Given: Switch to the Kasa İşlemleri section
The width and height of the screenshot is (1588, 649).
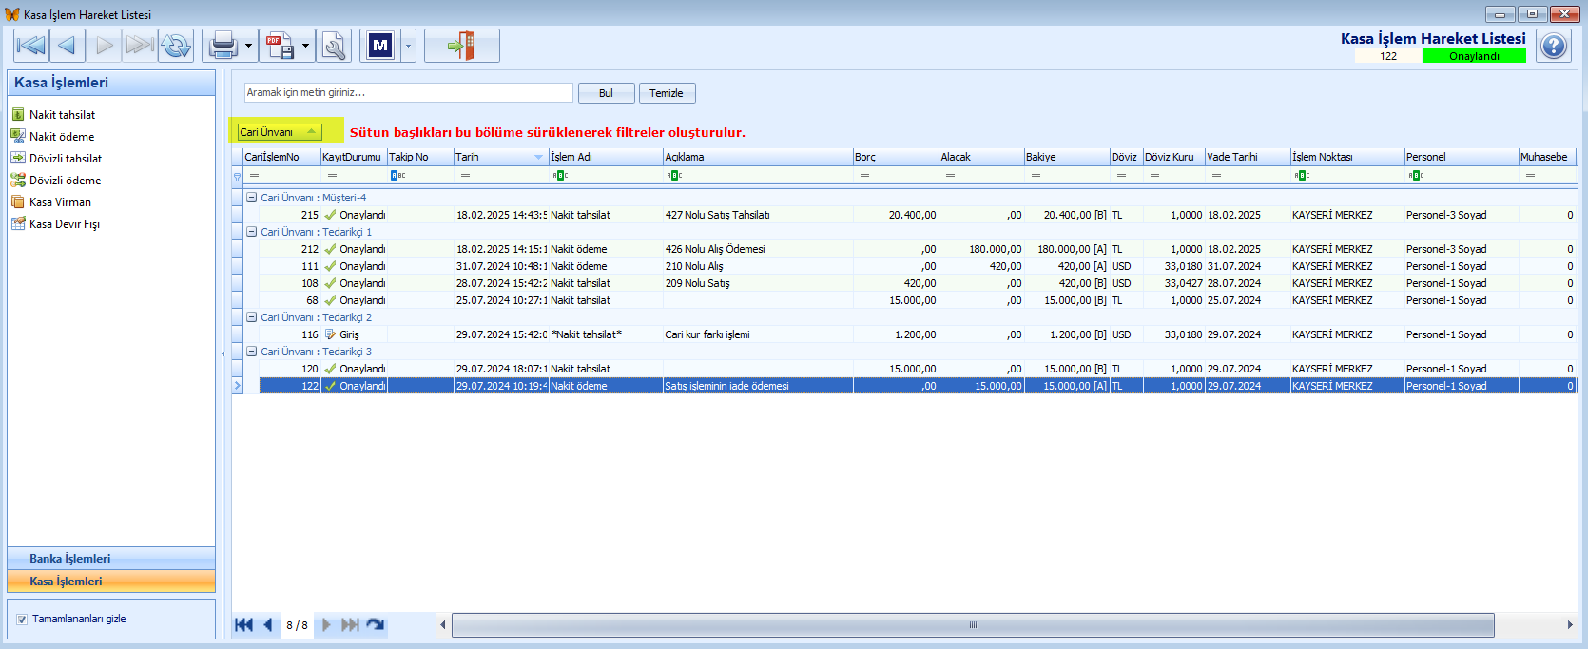Looking at the screenshot, I should click(x=111, y=582).
